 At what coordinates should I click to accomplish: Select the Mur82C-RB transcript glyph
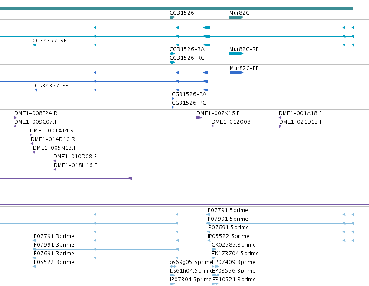pyautogui.click(x=236, y=54)
